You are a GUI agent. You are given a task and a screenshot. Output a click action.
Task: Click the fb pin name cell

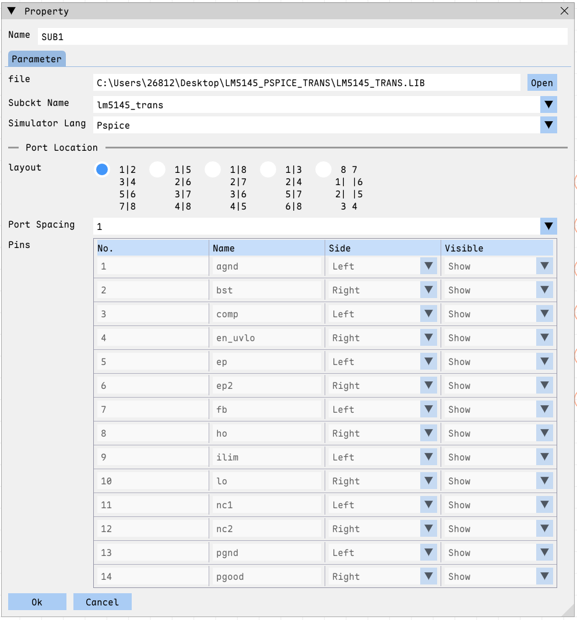(x=267, y=409)
